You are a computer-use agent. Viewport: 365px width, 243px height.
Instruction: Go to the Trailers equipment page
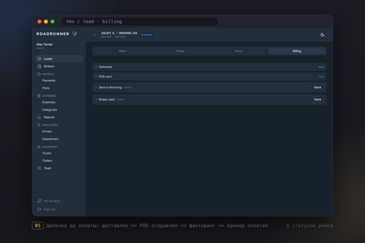click(47, 161)
